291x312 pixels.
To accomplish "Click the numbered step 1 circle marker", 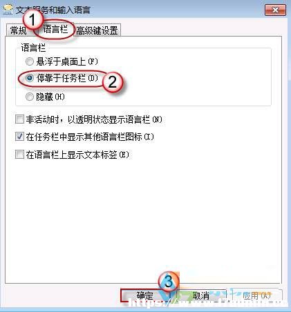I will [x=32, y=19].
